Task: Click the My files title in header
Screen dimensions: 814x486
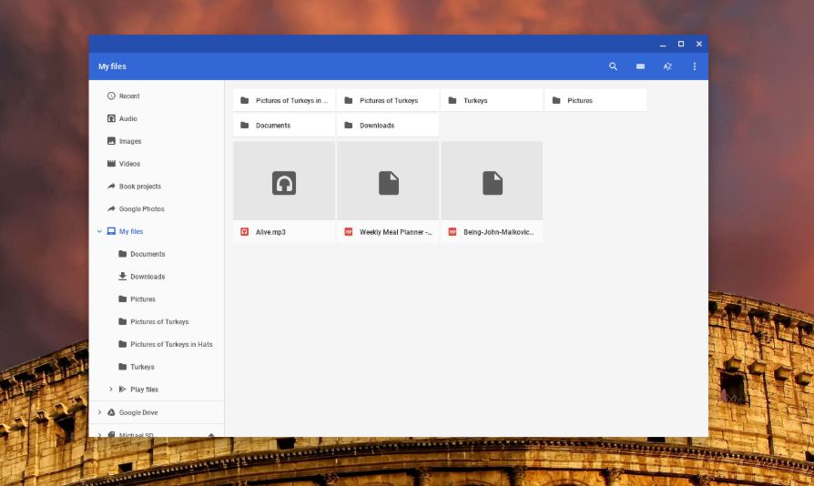Action: click(x=112, y=66)
